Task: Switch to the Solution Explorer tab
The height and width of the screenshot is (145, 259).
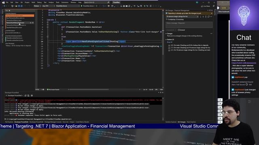Action: tap(171, 122)
